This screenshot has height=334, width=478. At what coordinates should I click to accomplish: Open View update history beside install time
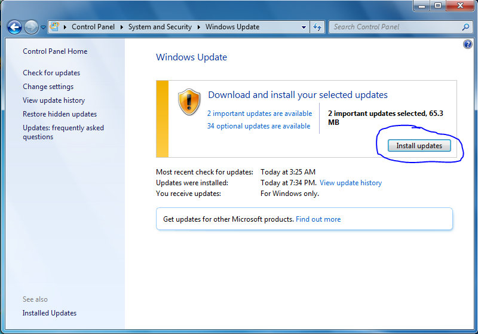[351, 183]
